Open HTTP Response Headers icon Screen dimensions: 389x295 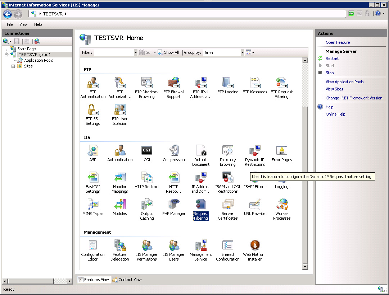click(174, 182)
